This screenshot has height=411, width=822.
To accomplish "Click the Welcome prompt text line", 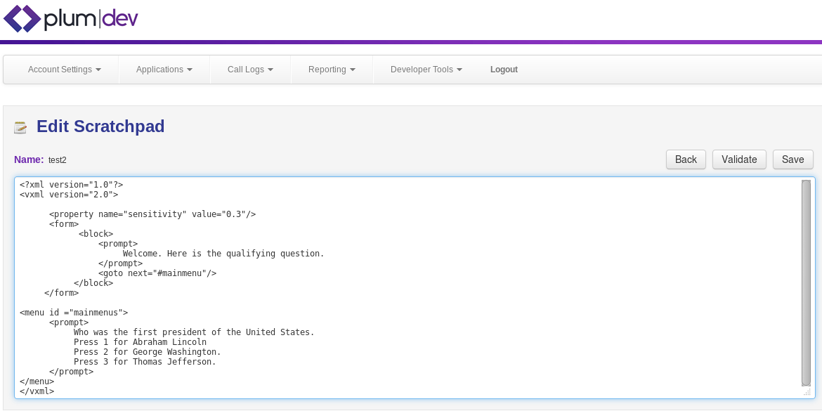I will (223, 254).
